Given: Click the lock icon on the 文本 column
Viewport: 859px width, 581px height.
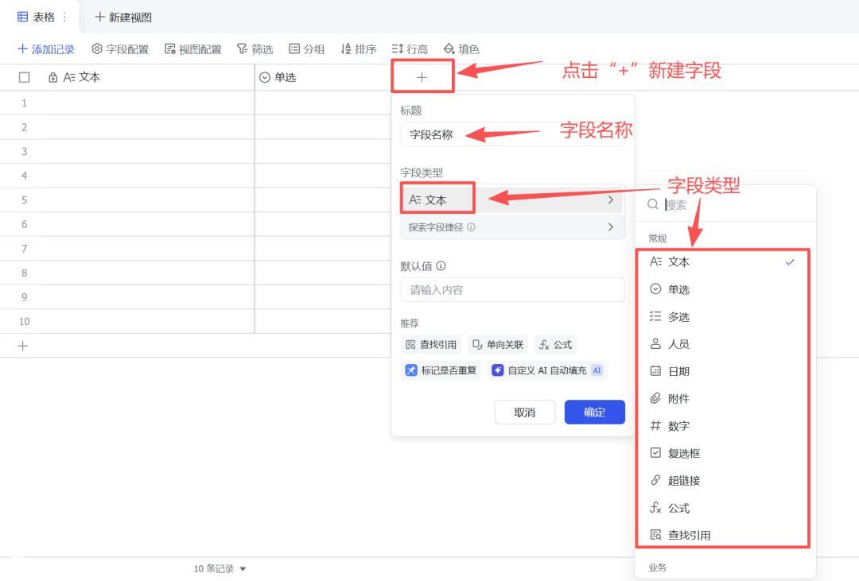Looking at the screenshot, I should click(52, 77).
